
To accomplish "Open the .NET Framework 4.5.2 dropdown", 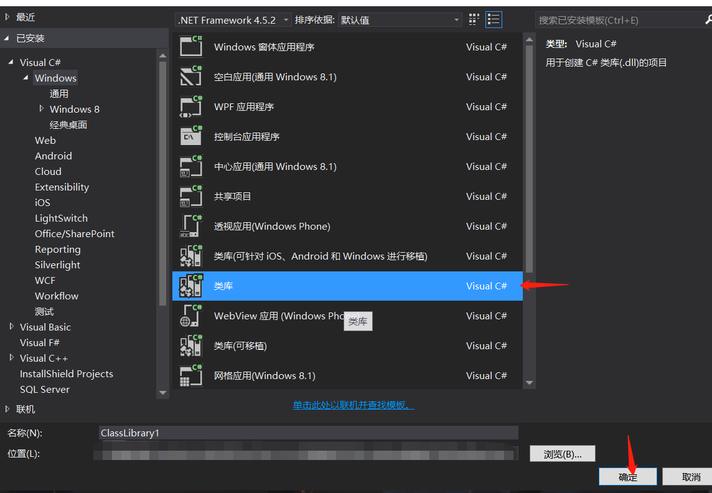I will pos(233,19).
